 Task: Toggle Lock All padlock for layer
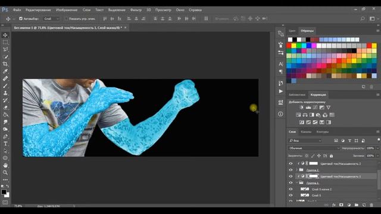click(x=331, y=156)
